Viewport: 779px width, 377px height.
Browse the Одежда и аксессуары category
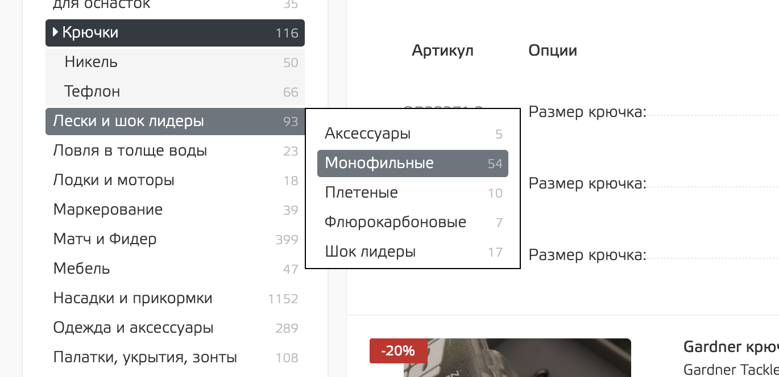tap(133, 328)
